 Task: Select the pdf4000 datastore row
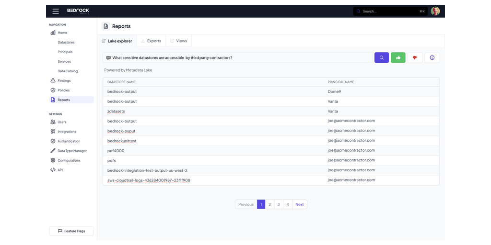click(x=271, y=151)
